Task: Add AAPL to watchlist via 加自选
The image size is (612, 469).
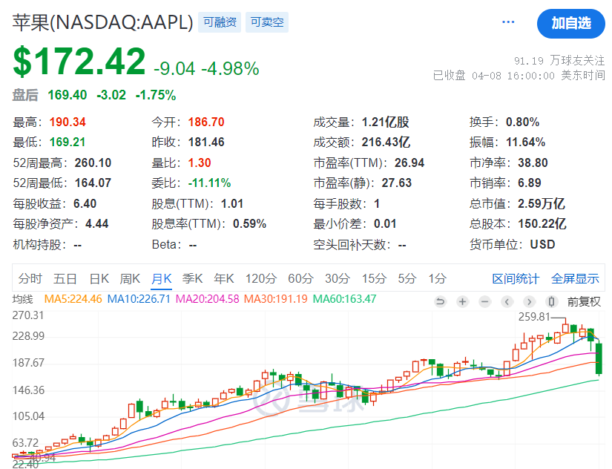Action: [571, 24]
